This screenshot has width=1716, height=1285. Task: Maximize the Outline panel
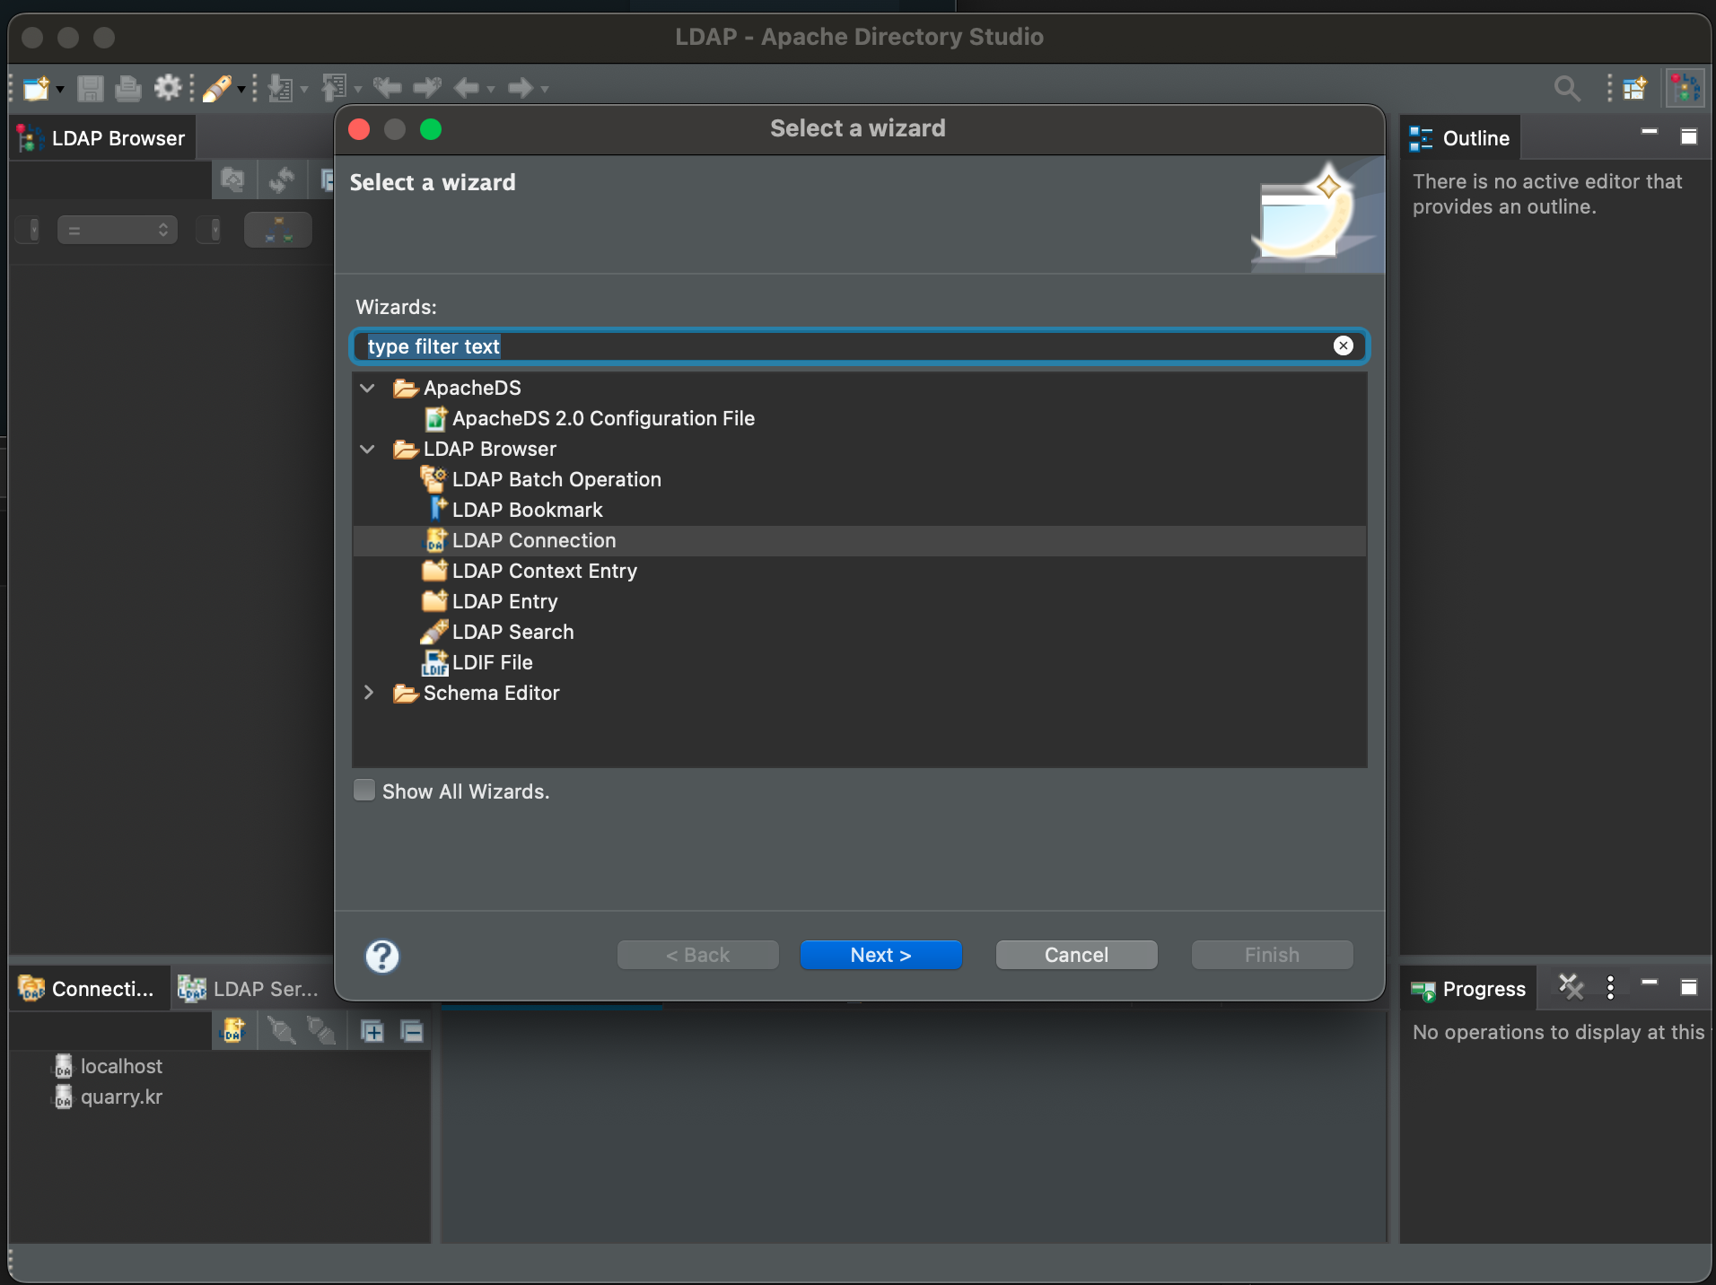(x=1688, y=136)
